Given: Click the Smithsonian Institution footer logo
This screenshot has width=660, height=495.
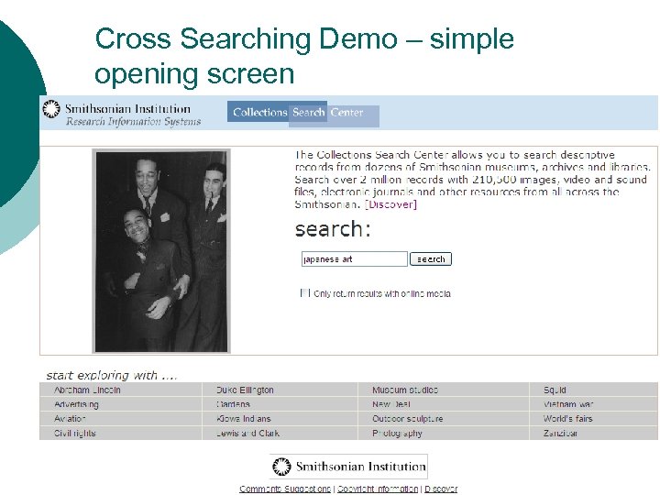Looking at the screenshot, I should click(348, 467).
